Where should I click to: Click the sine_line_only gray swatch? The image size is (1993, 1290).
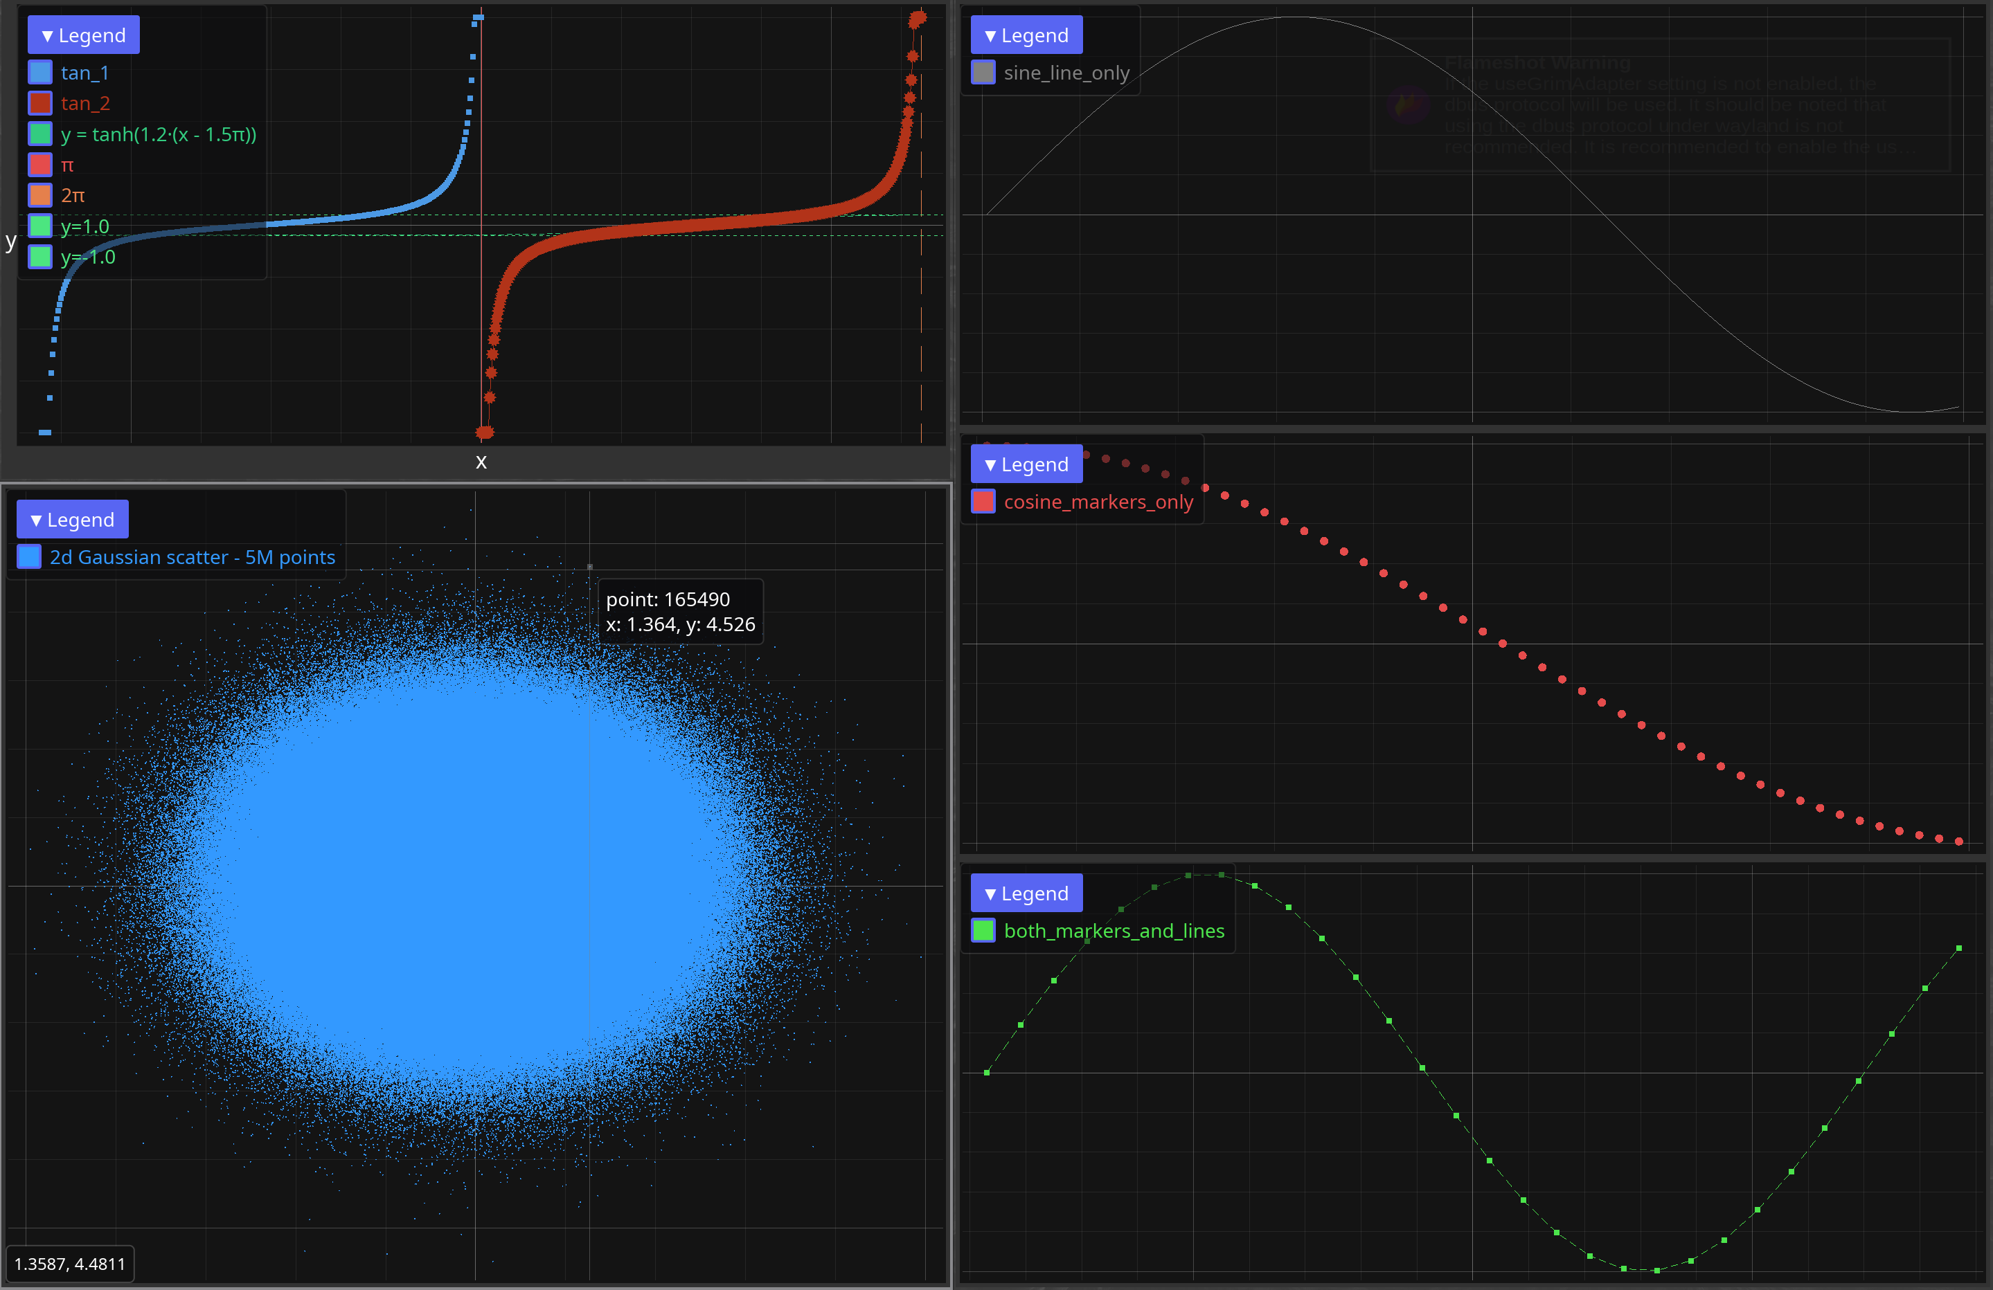pos(983,73)
